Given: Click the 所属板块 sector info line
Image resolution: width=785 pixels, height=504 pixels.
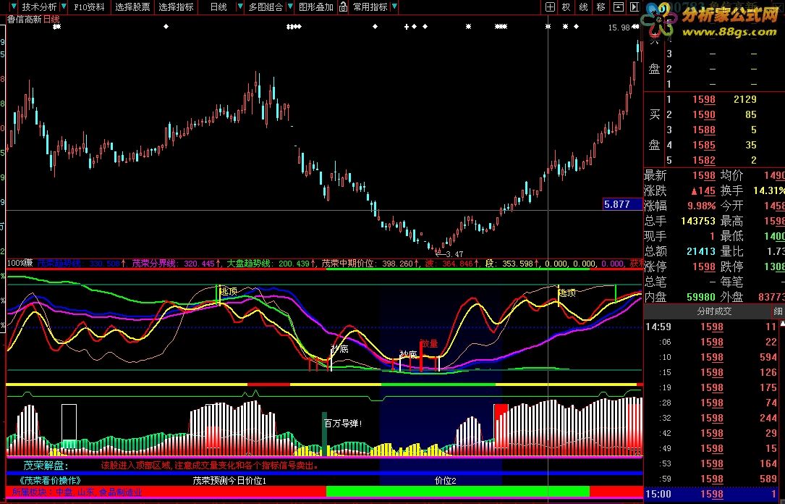Looking at the screenshot, I should tap(77, 492).
